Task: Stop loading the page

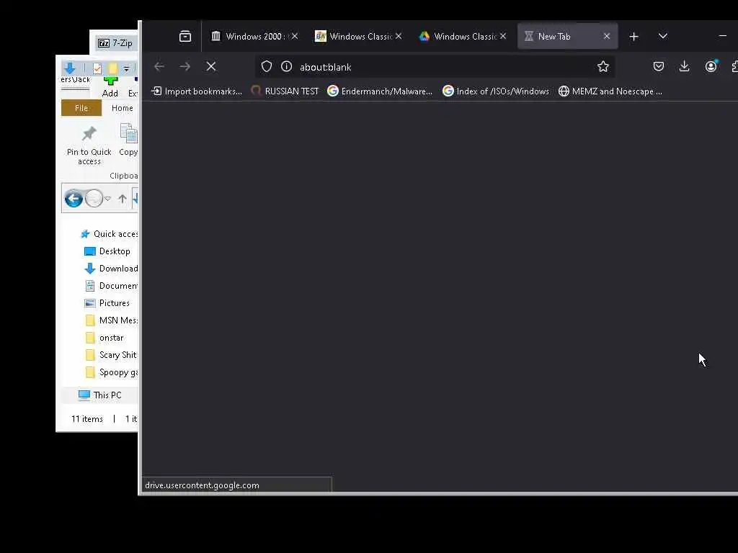Action: [211, 67]
